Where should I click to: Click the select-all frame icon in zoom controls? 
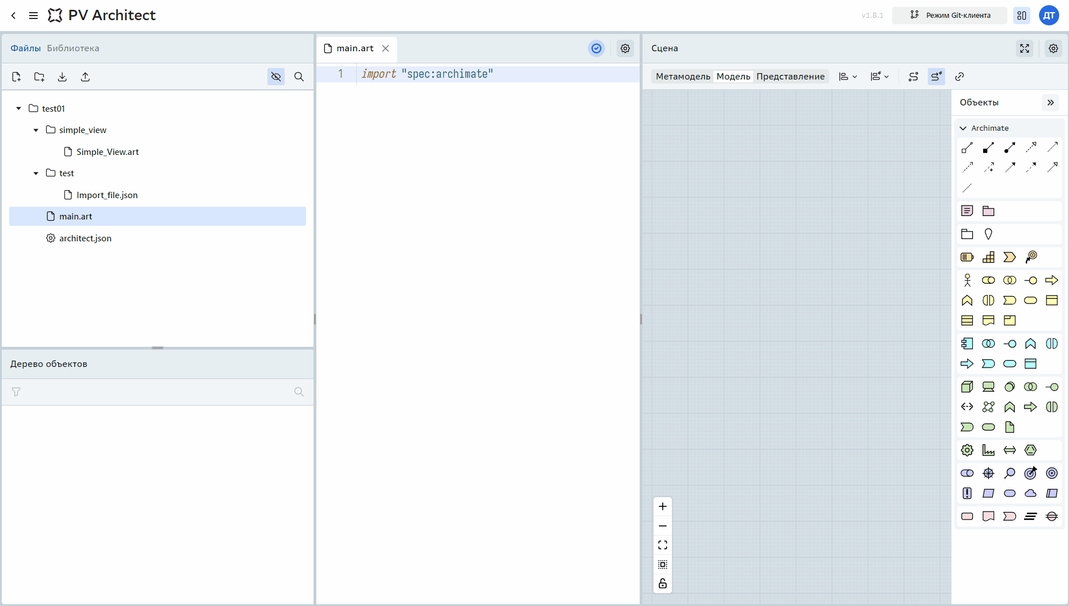point(663,565)
